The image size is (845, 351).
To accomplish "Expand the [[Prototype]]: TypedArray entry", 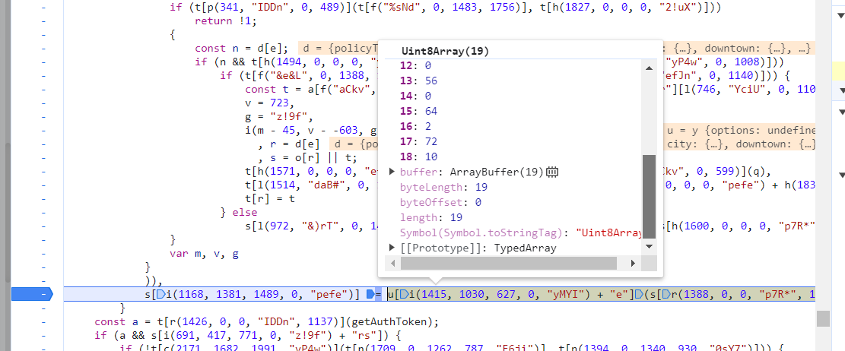I will click(x=392, y=248).
